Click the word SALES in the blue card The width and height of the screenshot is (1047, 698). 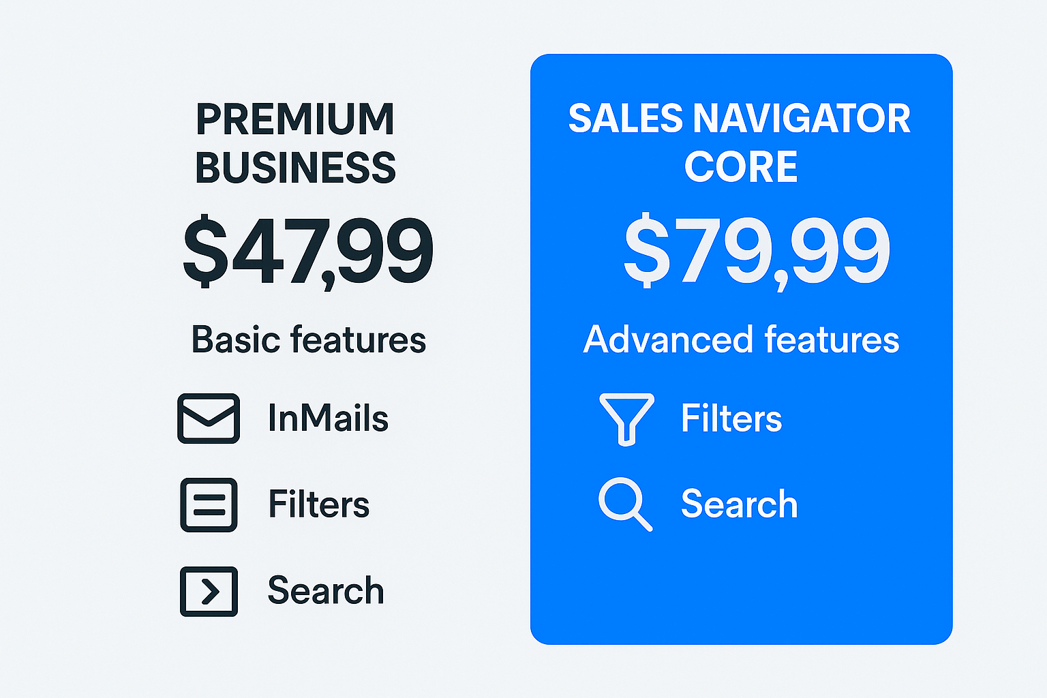coord(625,119)
